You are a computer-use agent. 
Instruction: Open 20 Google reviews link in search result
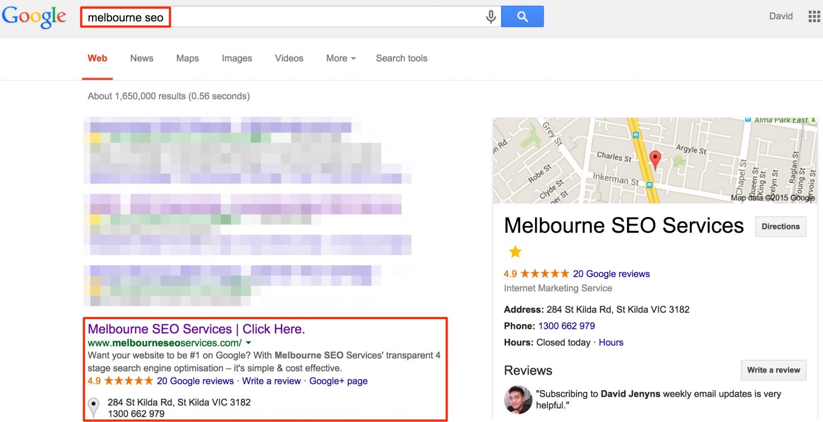[x=195, y=381]
